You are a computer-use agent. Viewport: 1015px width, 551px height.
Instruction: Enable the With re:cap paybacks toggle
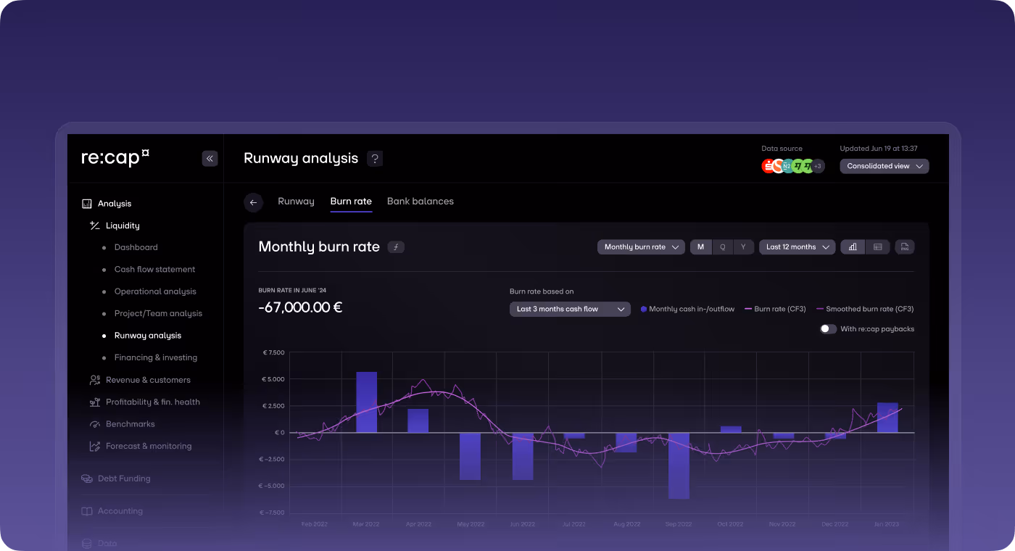tap(827, 328)
